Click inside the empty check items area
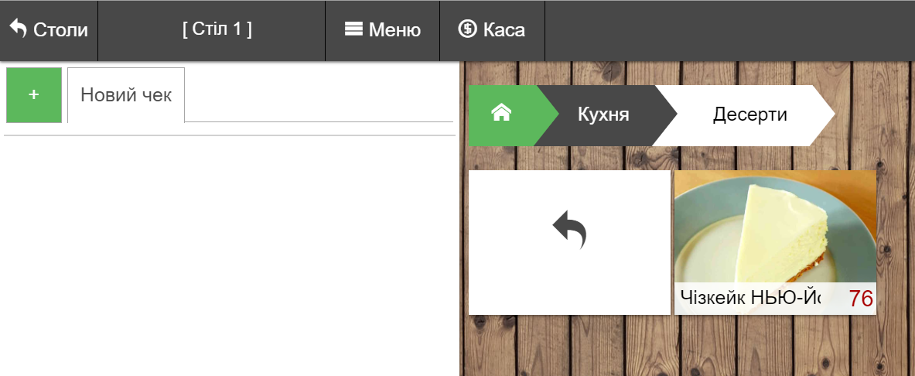This screenshot has width=915, height=376. pos(229,255)
